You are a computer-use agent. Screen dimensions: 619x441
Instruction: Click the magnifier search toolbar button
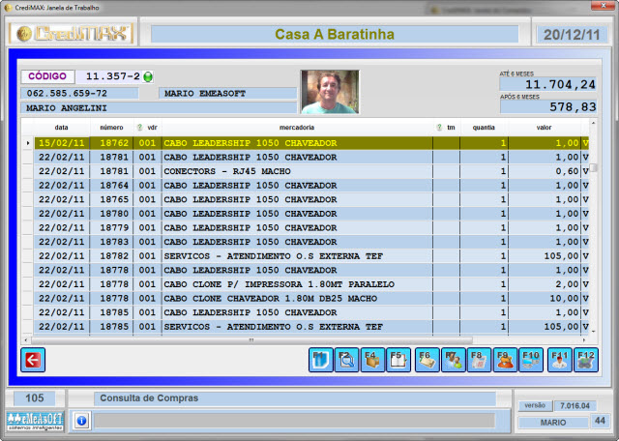tap(346, 360)
